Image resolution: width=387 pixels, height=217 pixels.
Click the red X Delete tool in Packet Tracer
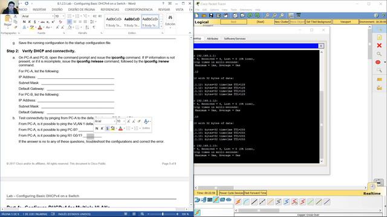tap(379, 46)
